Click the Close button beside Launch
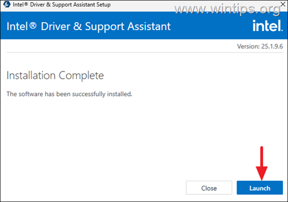288x202 pixels. (209, 188)
